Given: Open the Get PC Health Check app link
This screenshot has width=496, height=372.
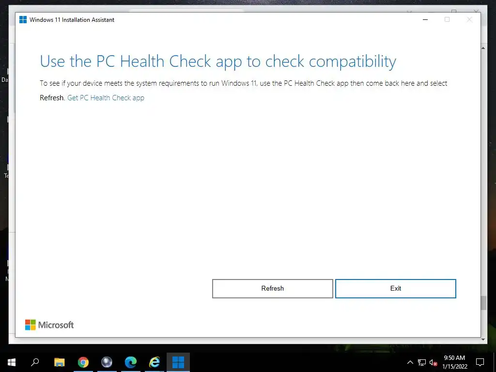Looking at the screenshot, I should [x=106, y=98].
